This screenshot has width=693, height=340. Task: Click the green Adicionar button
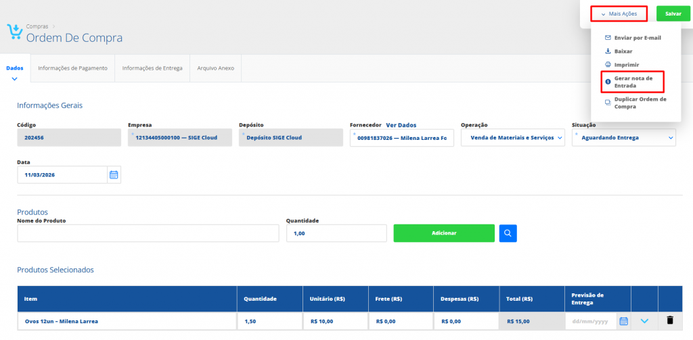coord(444,233)
